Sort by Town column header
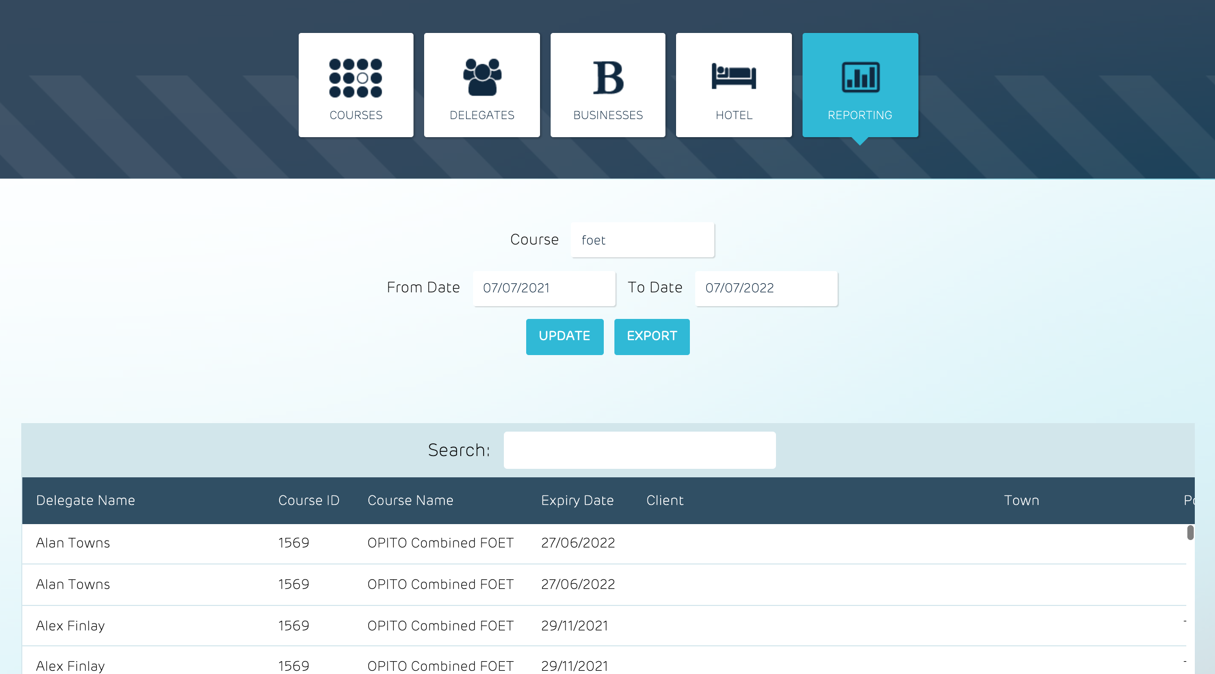Image resolution: width=1215 pixels, height=674 pixels. (x=1022, y=500)
